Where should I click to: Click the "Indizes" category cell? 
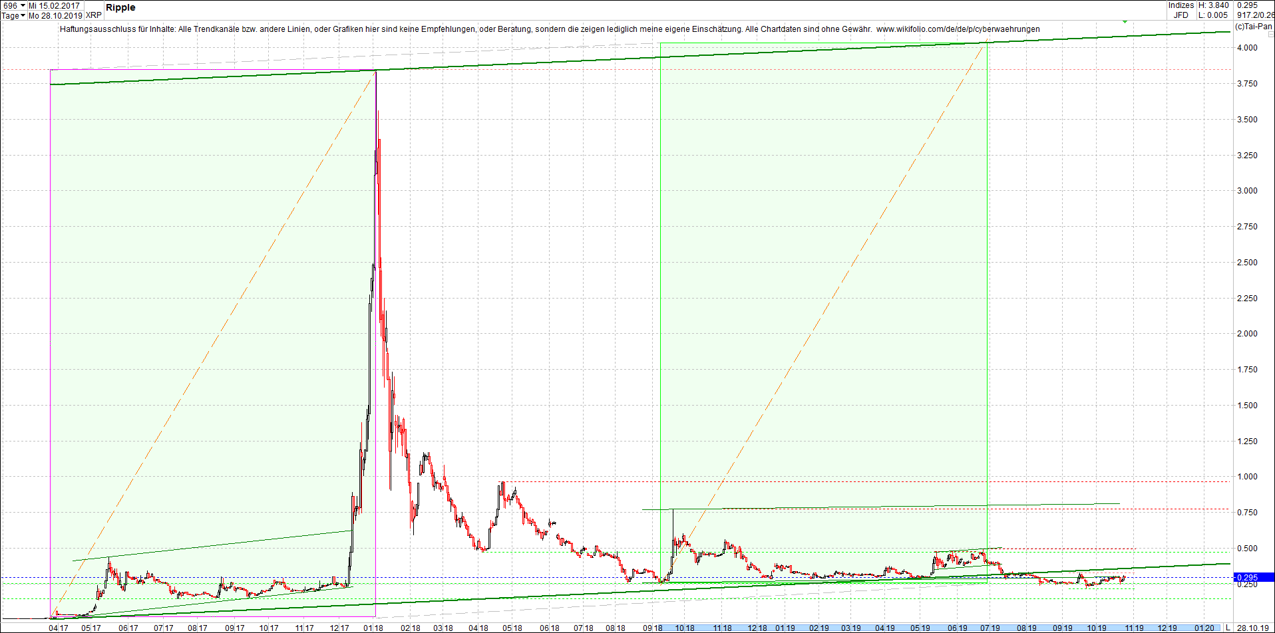(1182, 5)
